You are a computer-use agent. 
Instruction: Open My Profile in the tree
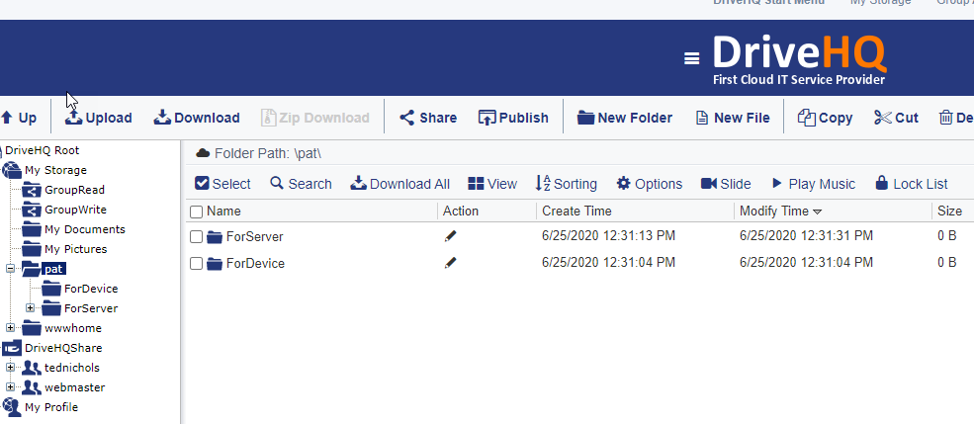click(51, 407)
